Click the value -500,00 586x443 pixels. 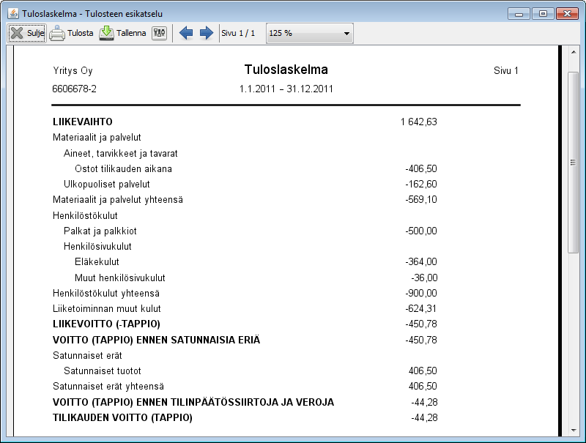click(x=421, y=231)
